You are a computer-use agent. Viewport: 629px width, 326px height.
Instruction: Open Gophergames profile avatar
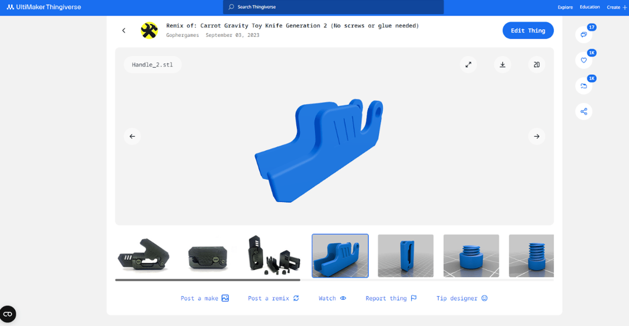(149, 30)
